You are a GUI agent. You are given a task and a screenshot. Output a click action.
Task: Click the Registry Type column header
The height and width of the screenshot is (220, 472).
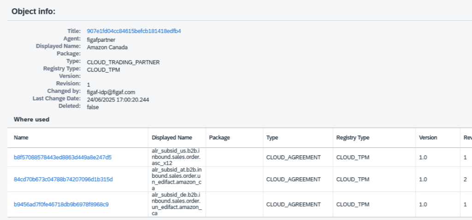tap(353, 138)
